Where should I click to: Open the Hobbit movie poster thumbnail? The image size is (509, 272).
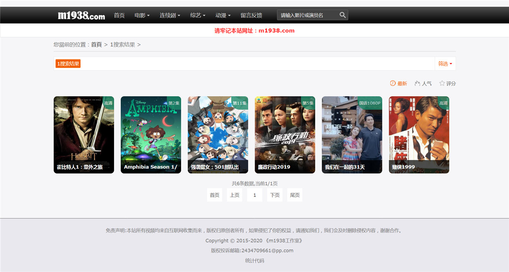(x=84, y=135)
